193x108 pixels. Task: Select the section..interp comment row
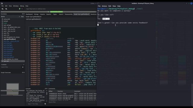pos(73,94)
